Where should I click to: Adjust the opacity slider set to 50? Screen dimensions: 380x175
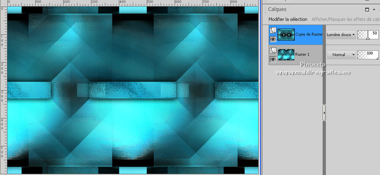[x=368, y=35]
